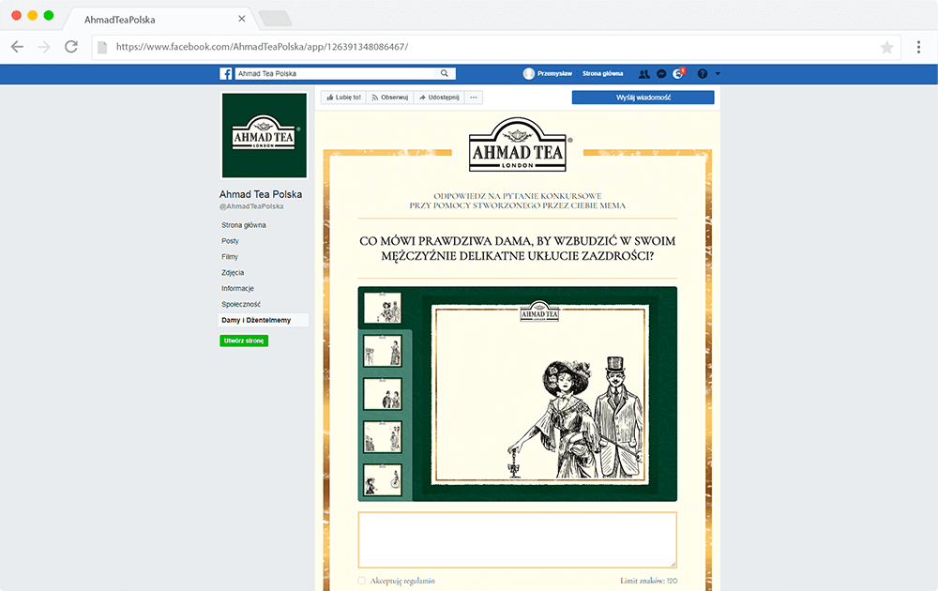Select the fourth meme thumbnail

[383, 436]
